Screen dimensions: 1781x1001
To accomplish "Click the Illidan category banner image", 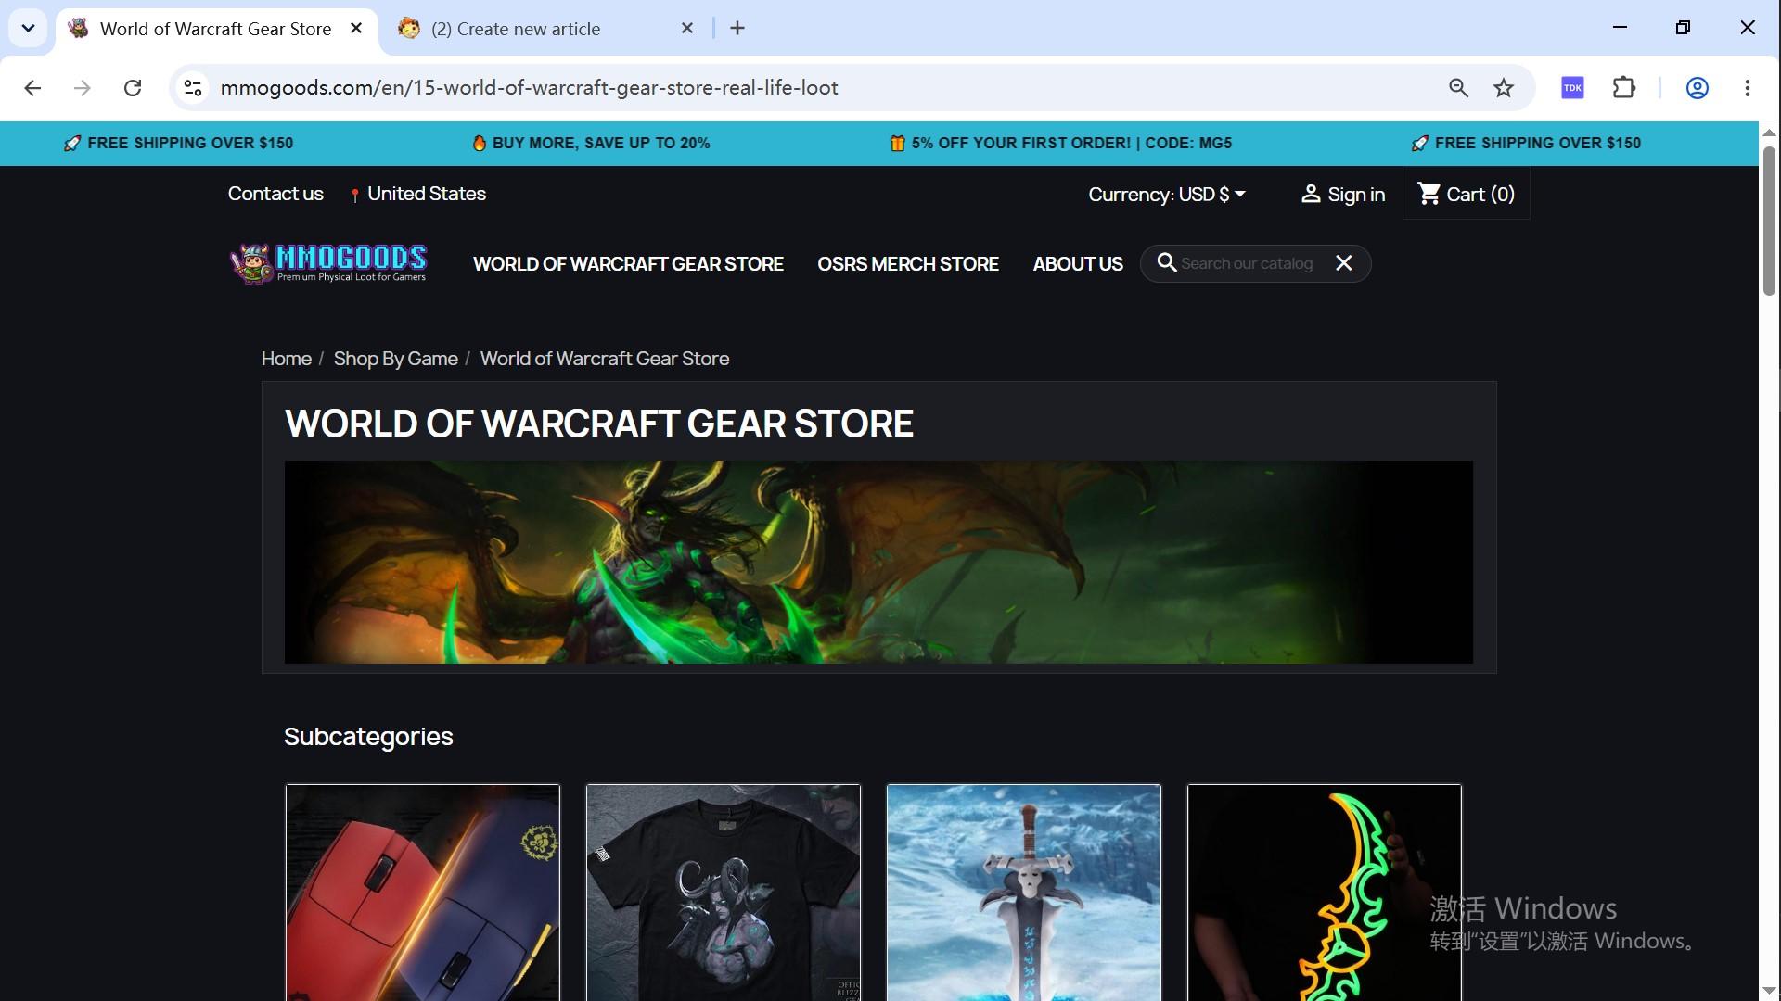I will (x=878, y=562).
